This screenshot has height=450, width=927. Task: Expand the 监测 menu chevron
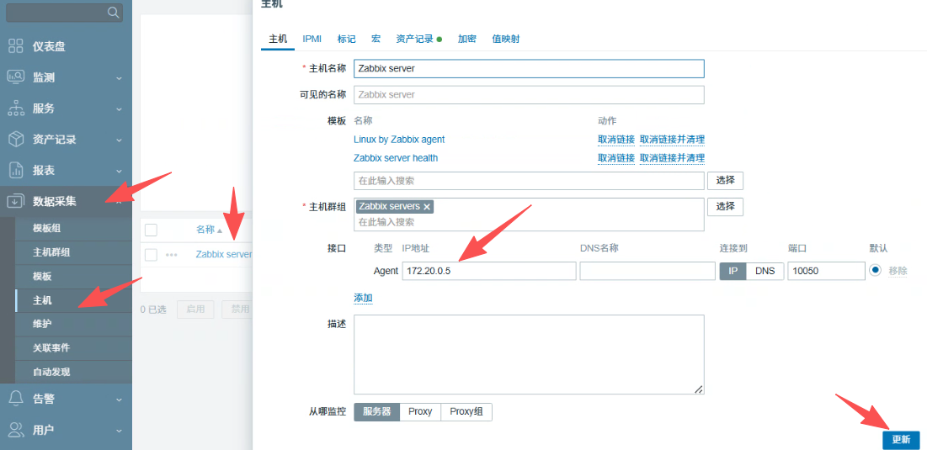(119, 78)
